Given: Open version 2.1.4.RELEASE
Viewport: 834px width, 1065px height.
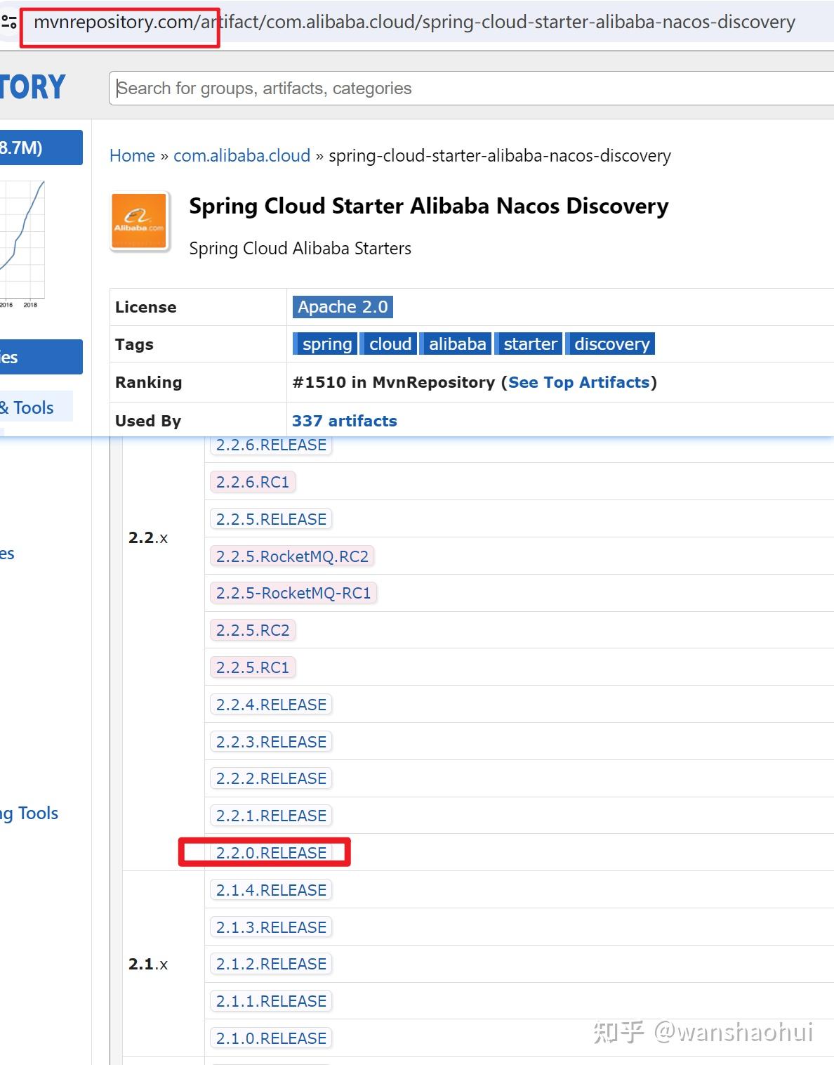Looking at the screenshot, I should click(x=271, y=890).
